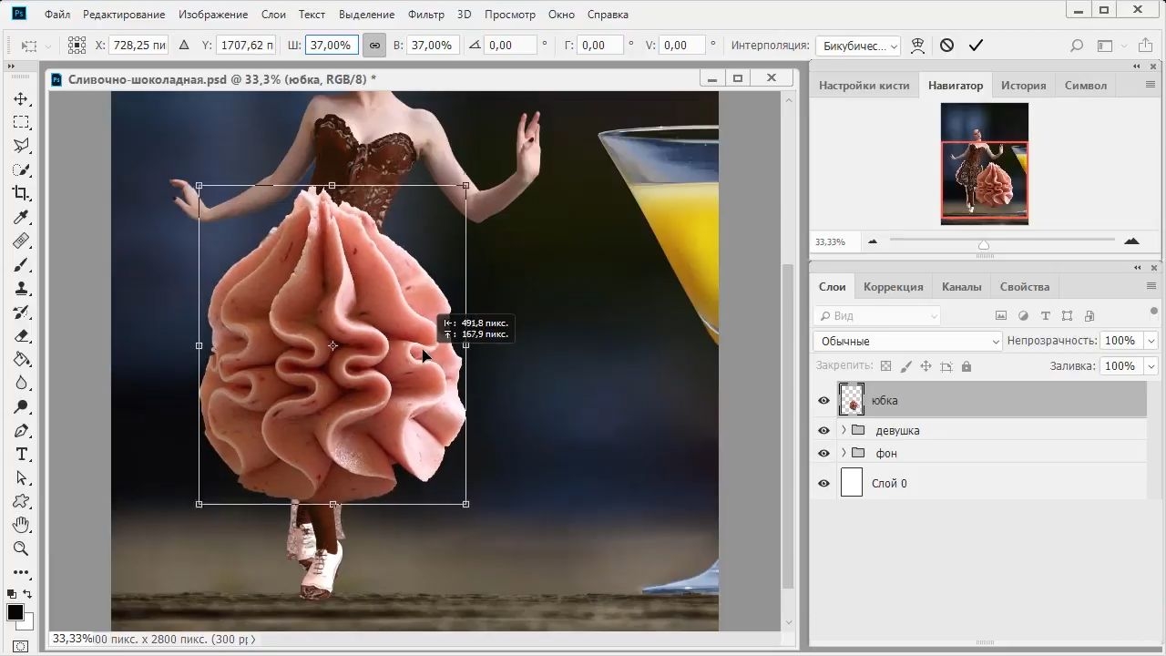The width and height of the screenshot is (1166, 656).
Task: Open the Непрозрачность opacity dropdown arrow
Action: [x=1151, y=341]
